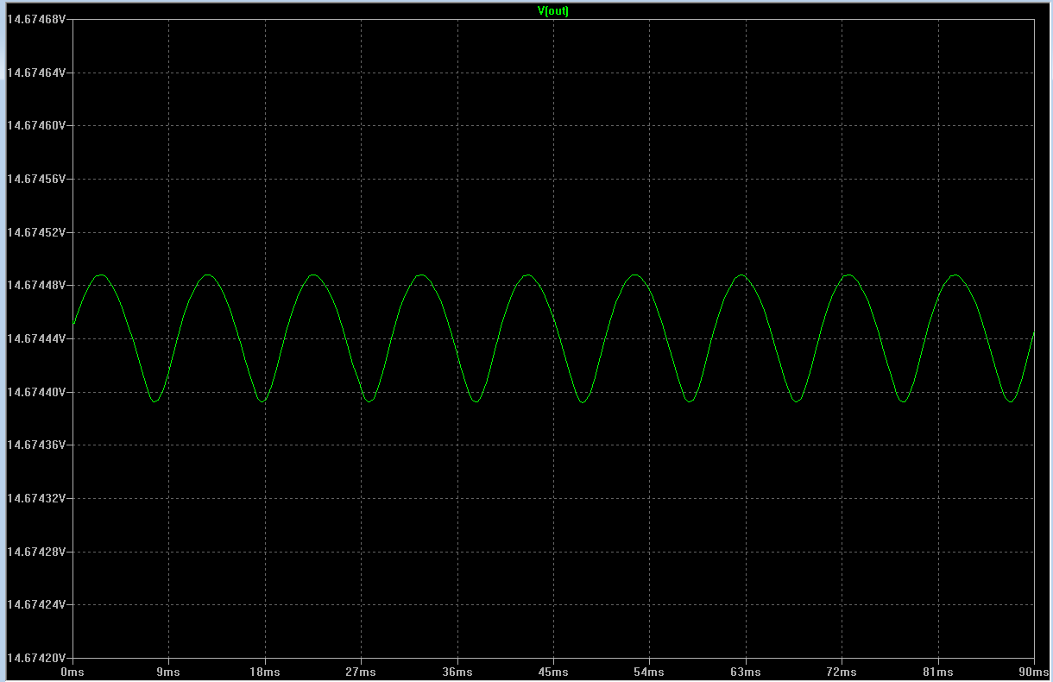Click the 14.67456V y-axis label
1053x682 pixels.
point(36,180)
